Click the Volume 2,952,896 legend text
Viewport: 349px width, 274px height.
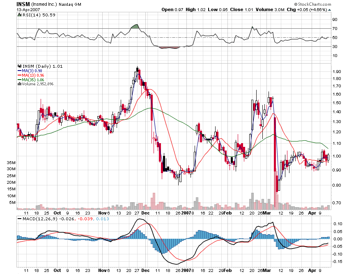(38, 84)
